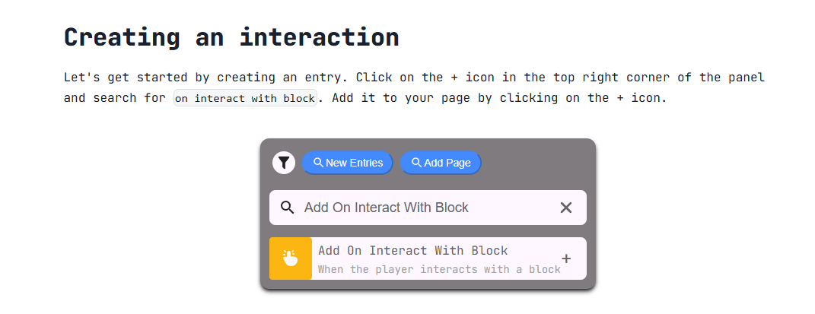Add the entry using the plus icon
Viewport: 815px width, 314px height.
(566, 258)
